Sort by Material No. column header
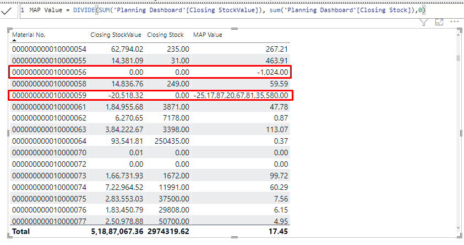Screen dimensions: 464x245 (29, 35)
